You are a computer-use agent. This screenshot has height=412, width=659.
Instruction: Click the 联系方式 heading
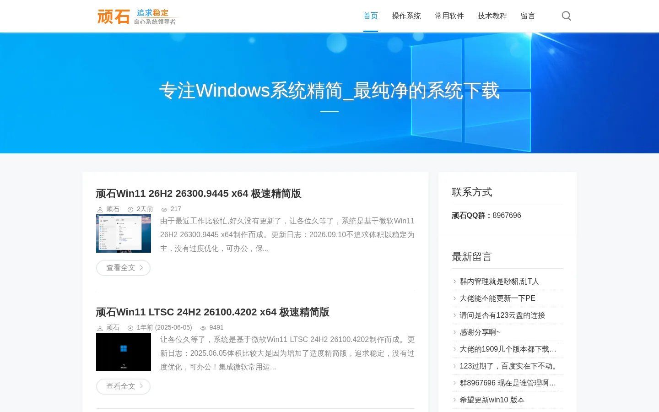coord(472,192)
